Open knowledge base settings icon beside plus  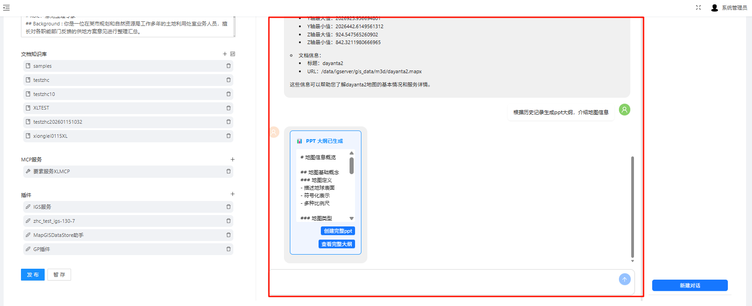pyautogui.click(x=233, y=54)
